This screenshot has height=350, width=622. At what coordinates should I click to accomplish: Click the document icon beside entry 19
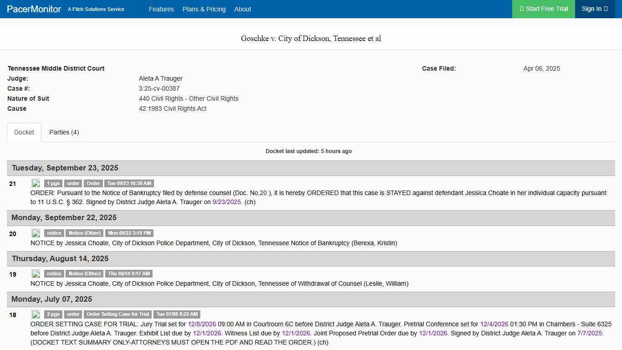(36, 274)
